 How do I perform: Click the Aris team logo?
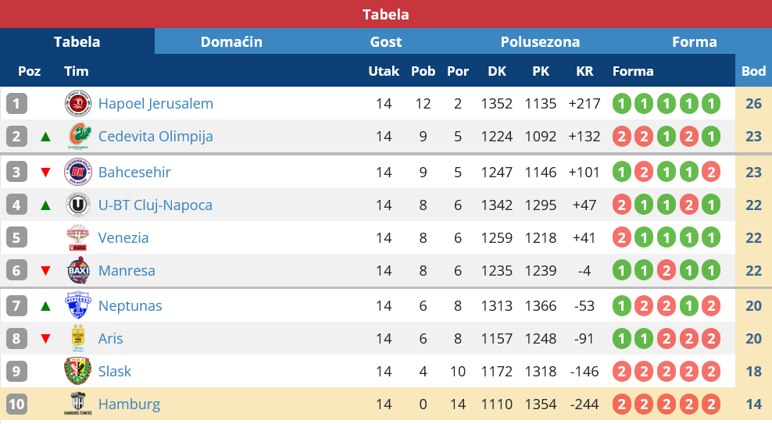click(77, 338)
